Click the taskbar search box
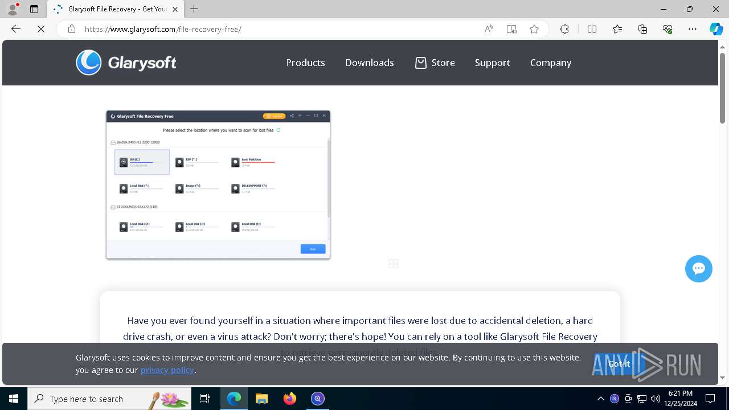The width and height of the screenshot is (729, 410). pos(109,399)
